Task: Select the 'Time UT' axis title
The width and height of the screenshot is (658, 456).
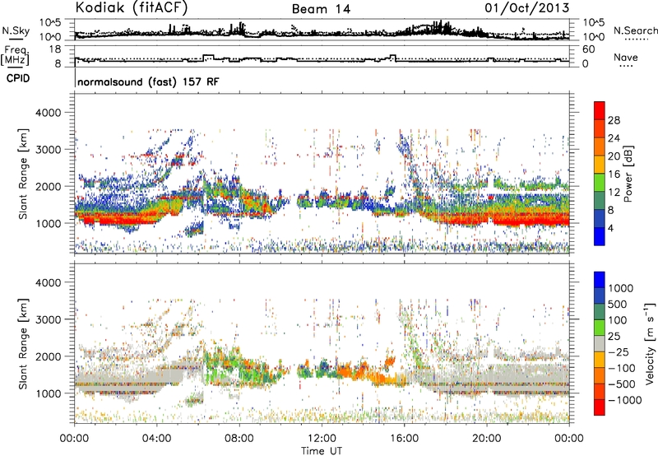Action: click(x=322, y=451)
